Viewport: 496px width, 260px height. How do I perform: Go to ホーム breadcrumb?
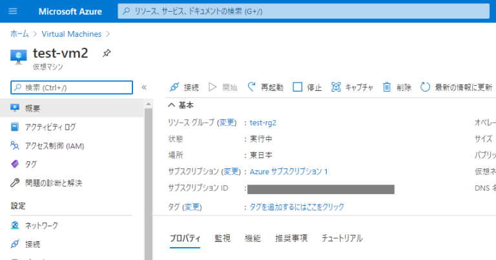(19, 34)
